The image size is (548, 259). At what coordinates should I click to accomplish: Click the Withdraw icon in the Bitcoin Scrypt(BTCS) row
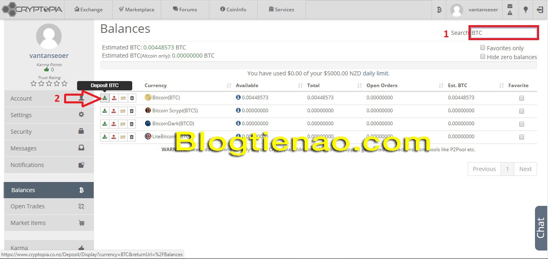click(114, 111)
